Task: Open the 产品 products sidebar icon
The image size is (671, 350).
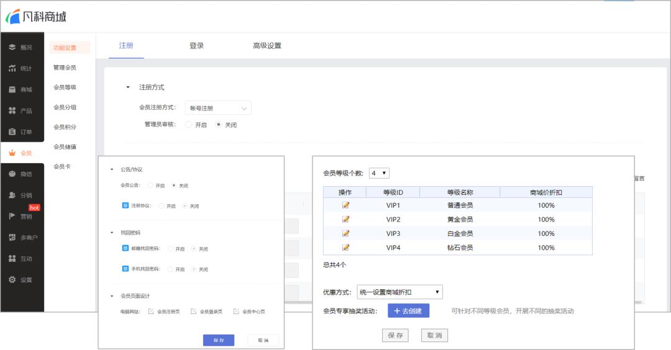Action: pos(12,110)
